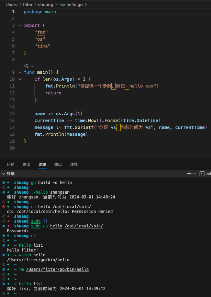This screenshot has height=297, width=211.
Task: Click the zsh terminal shell icon
Action: 202,174
